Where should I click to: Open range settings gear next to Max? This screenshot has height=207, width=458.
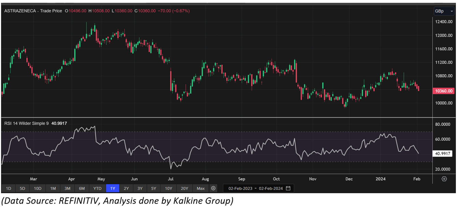click(213, 188)
